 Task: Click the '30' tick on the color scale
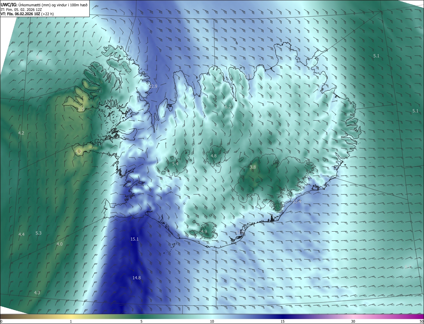pyautogui.click(x=353, y=321)
